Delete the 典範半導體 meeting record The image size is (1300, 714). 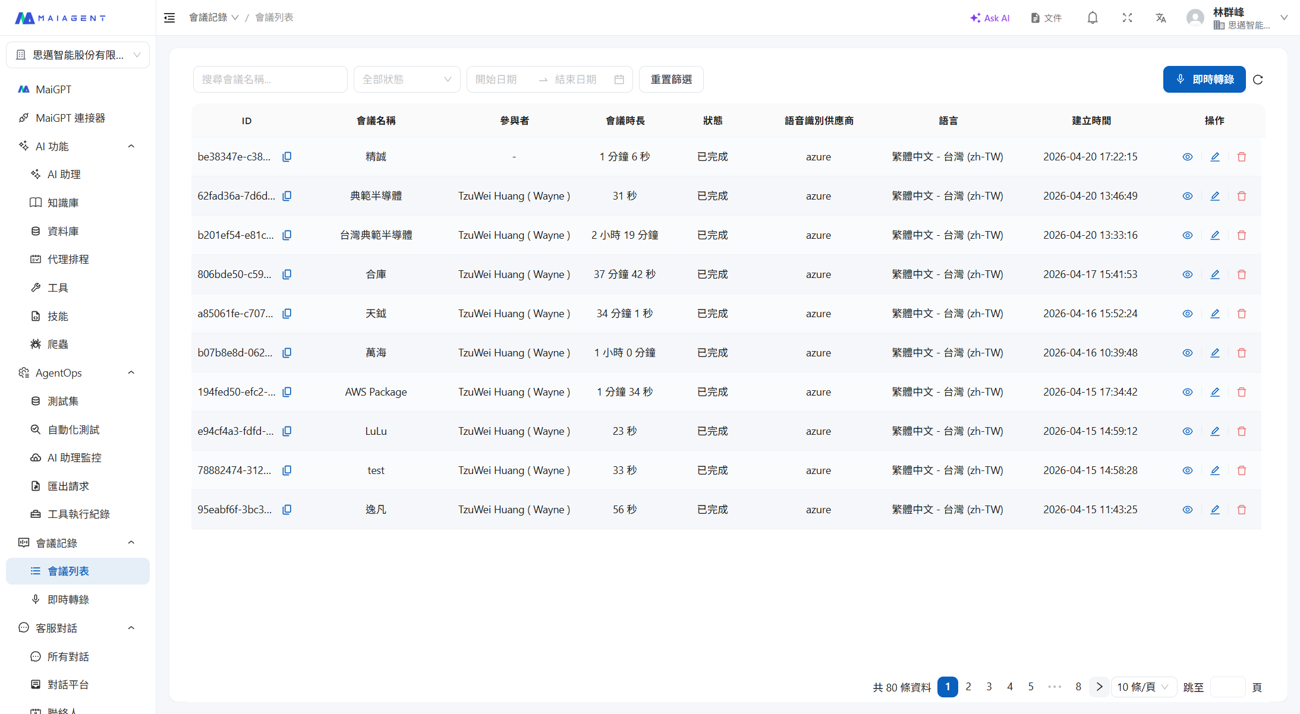pos(1242,196)
